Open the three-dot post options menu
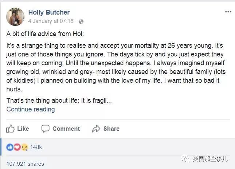Image resolution: width=235 pixels, height=169 pixels. click(x=228, y=12)
